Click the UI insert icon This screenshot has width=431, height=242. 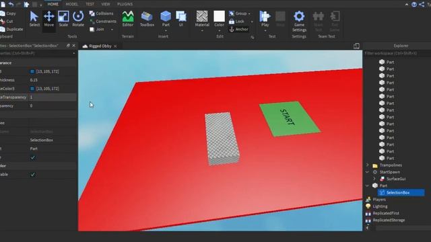pyautogui.click(x=181, y=19)
